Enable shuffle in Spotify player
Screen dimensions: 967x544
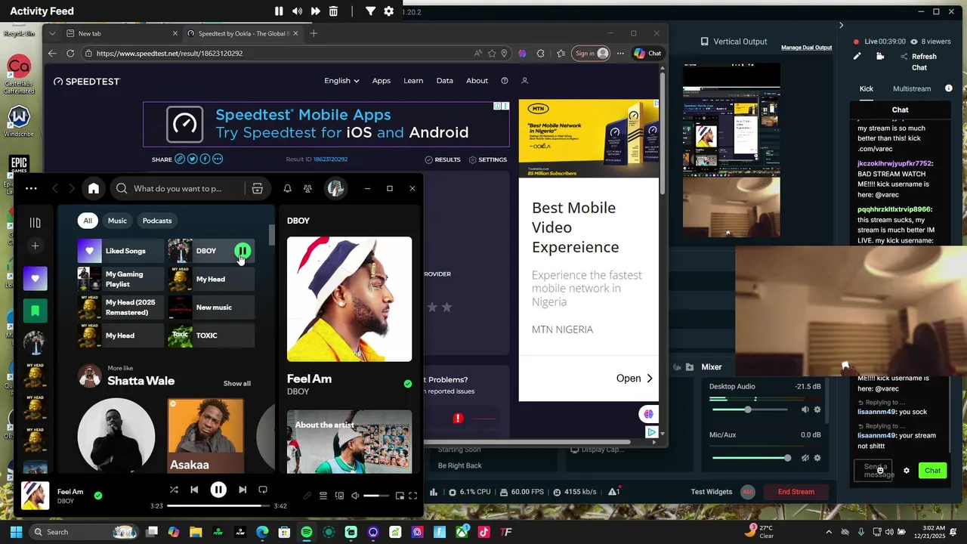point(174,490)
